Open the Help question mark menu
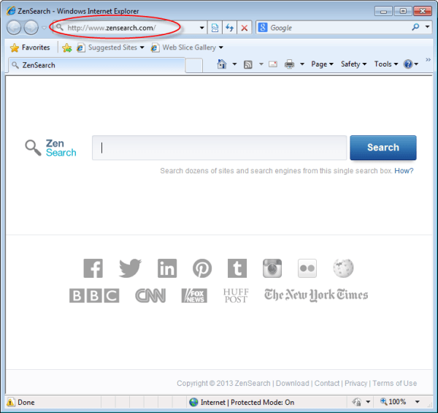The image size is (438, 413). point(410,64)
